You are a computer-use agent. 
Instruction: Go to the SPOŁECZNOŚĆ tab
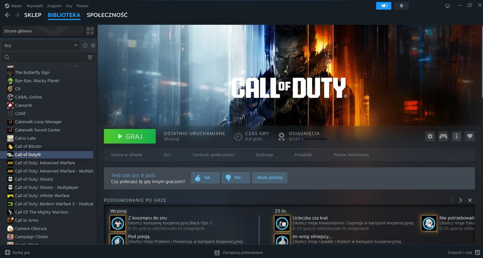[x=107, y=15]
